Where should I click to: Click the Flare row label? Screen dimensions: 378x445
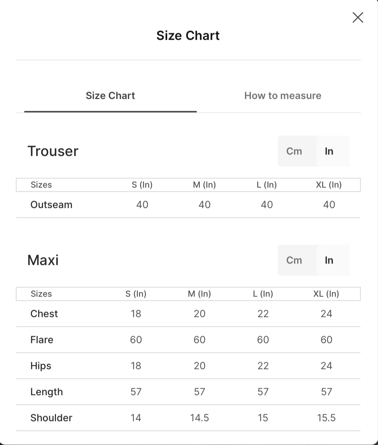(42, 340)
